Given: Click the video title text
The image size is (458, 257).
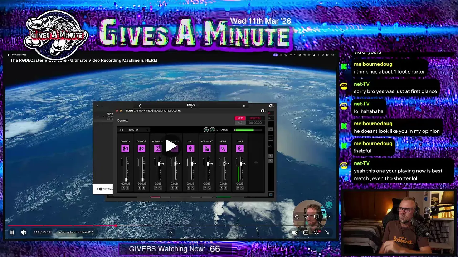Looking at the screenshot, I should [84, 60].
